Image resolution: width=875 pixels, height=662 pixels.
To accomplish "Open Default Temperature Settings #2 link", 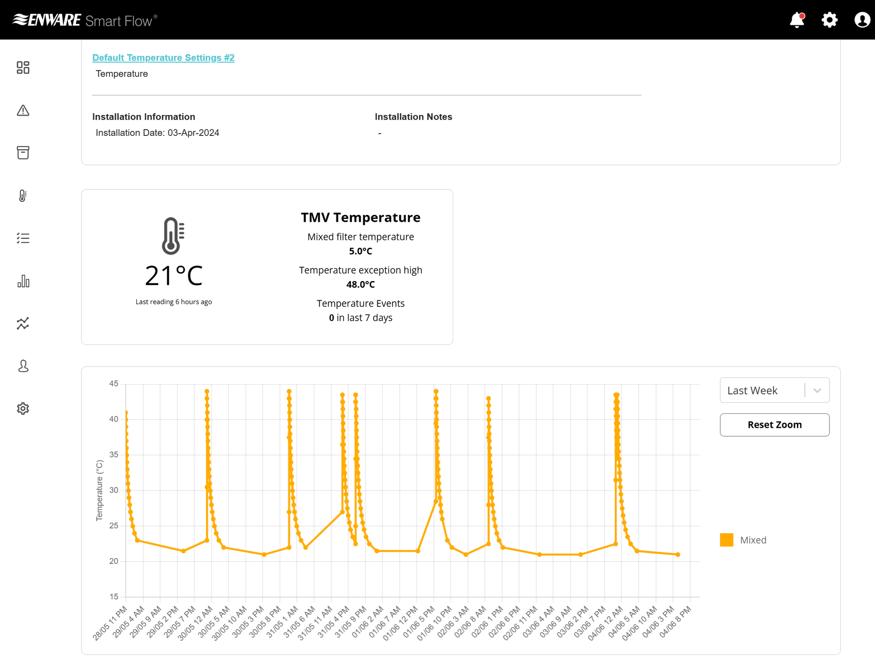I will [163, 58].
